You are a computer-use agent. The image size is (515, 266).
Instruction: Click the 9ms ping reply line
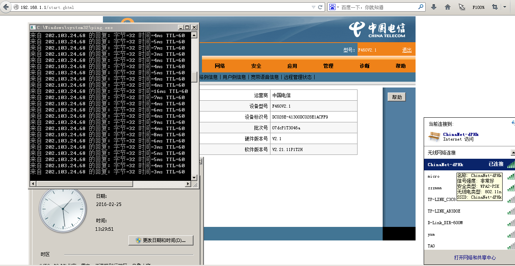pyautogui.click(x=108, y=122)
